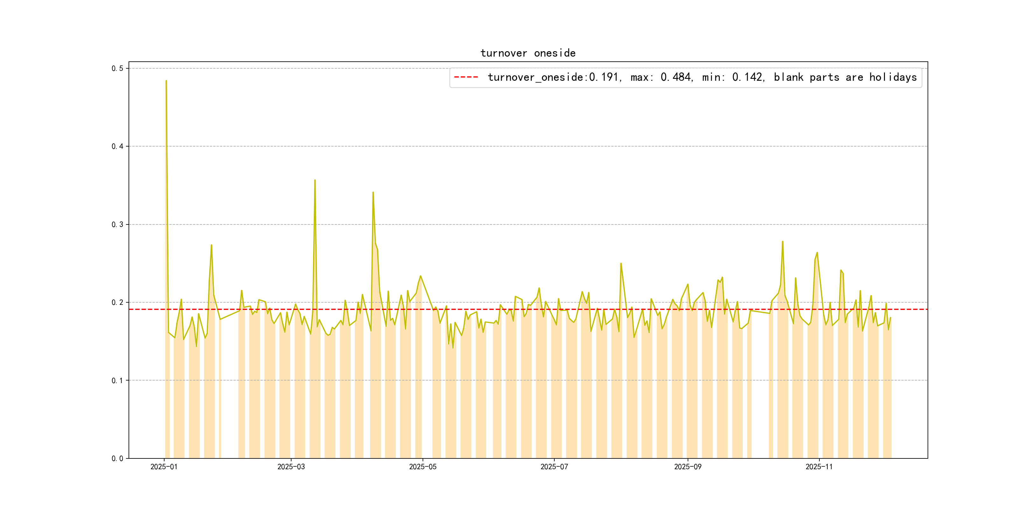This screenshot has width=1031, height=515.
Task: Click the 0.3 y-axis tick label
Action: point(117,224)
